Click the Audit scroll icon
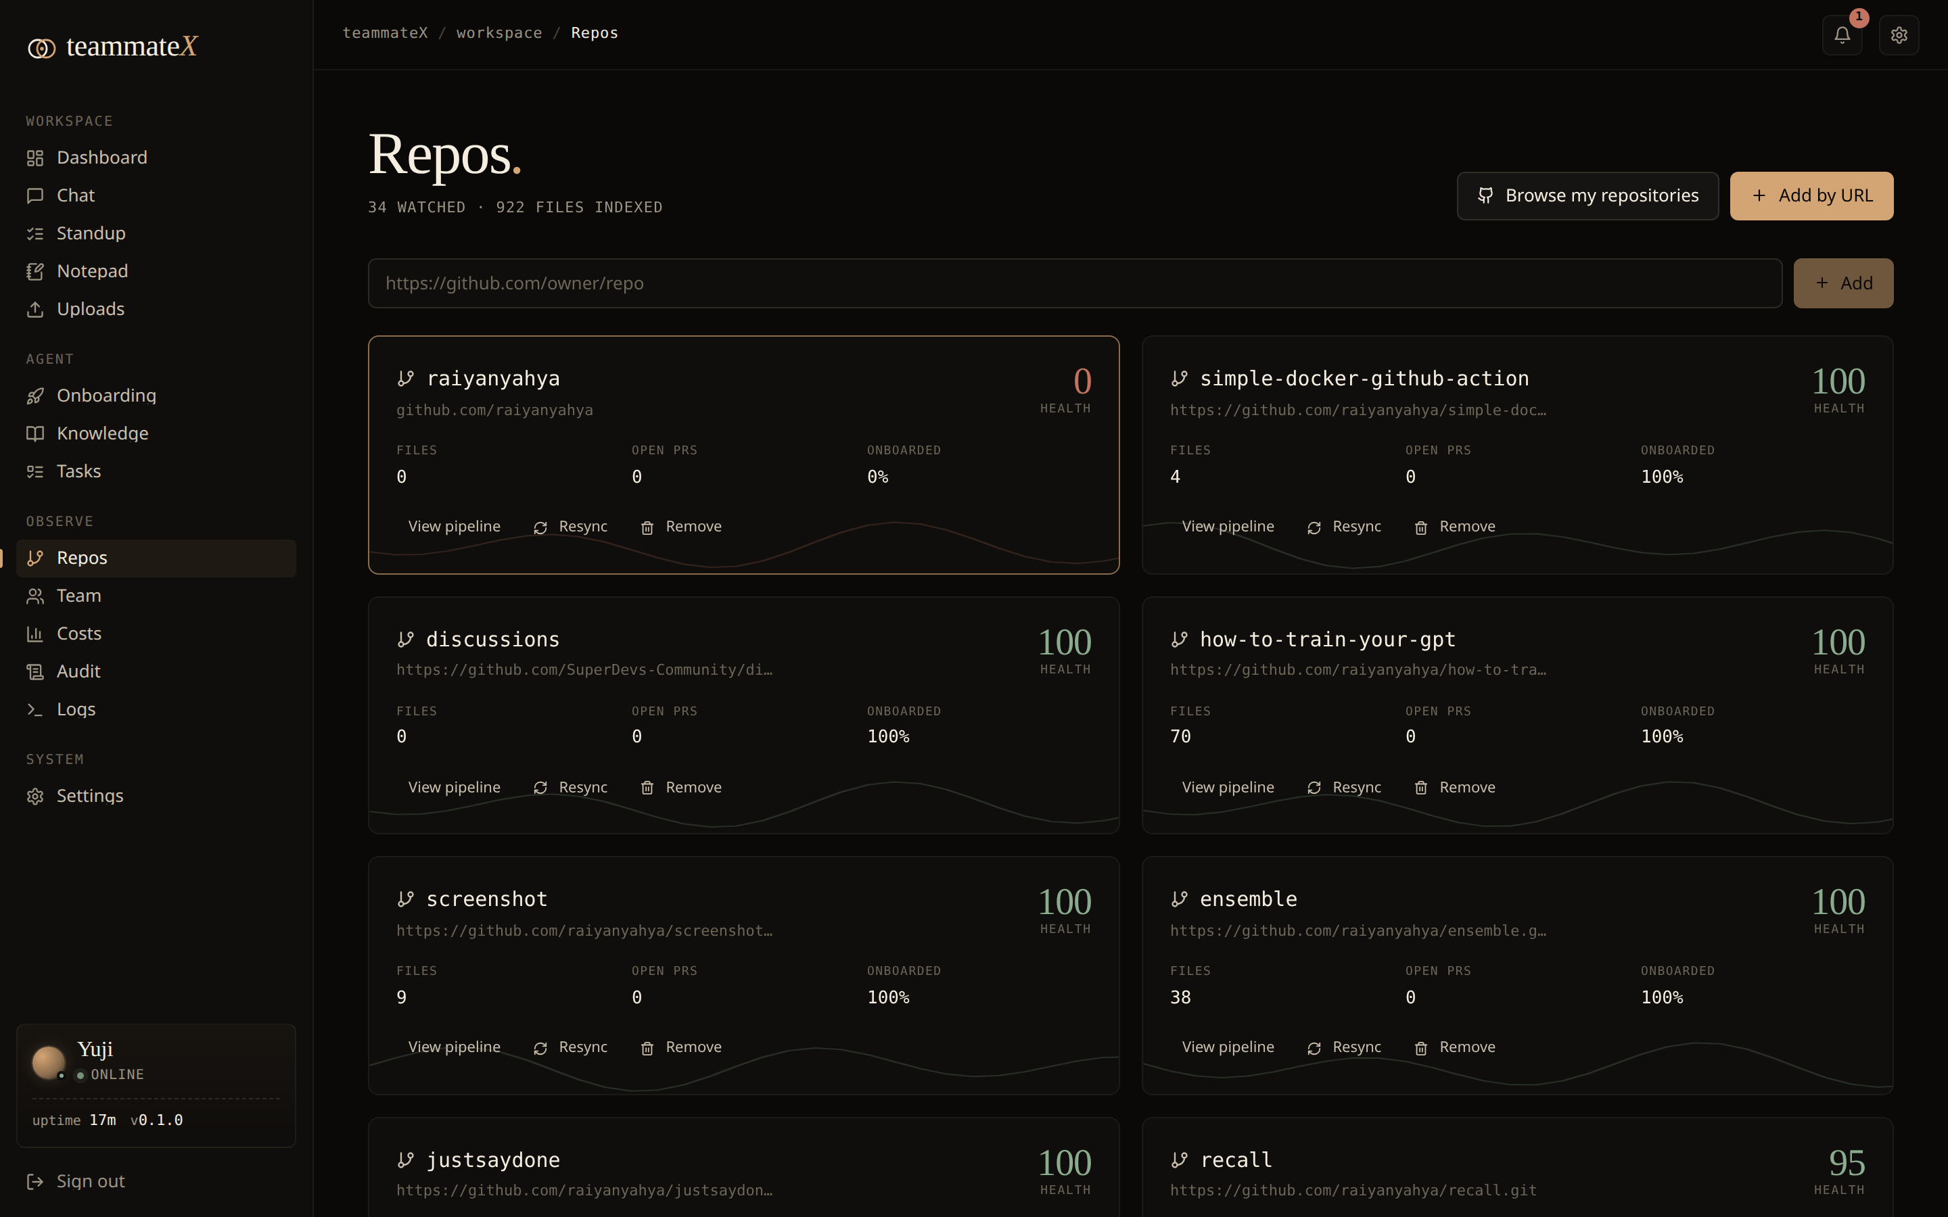This screenshot has width=1948, height=1217. coord(34,671)
